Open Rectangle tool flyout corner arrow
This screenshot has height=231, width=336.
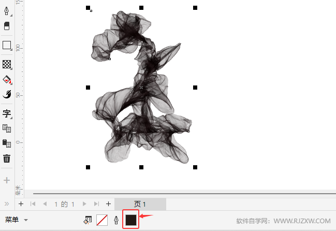[11, 50]
